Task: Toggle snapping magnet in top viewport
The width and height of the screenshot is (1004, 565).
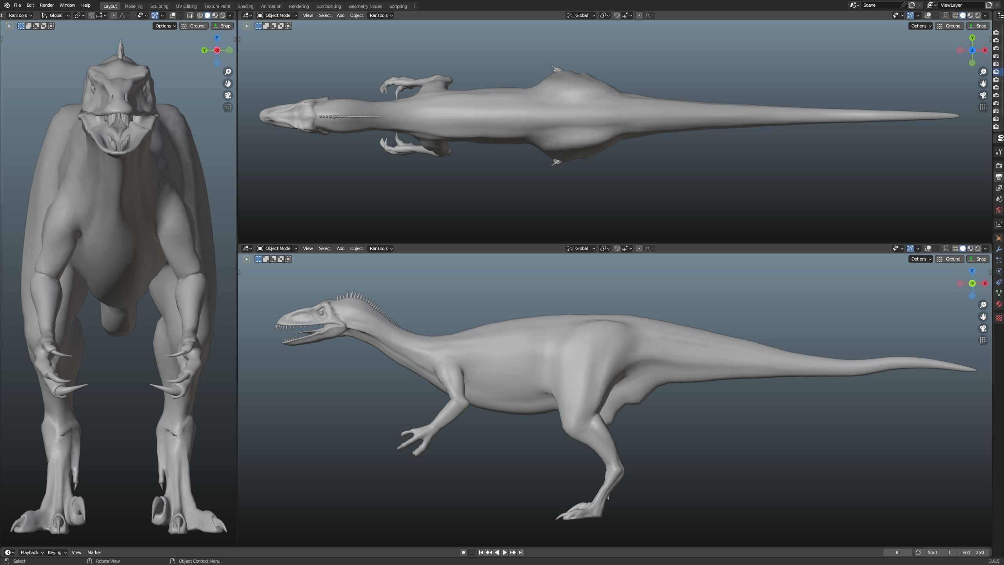Action: click(617, 15)
